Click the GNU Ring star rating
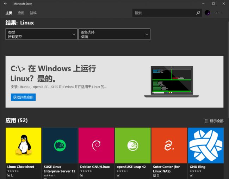Viewport: 229px width, 179px height. click(196, 171)
